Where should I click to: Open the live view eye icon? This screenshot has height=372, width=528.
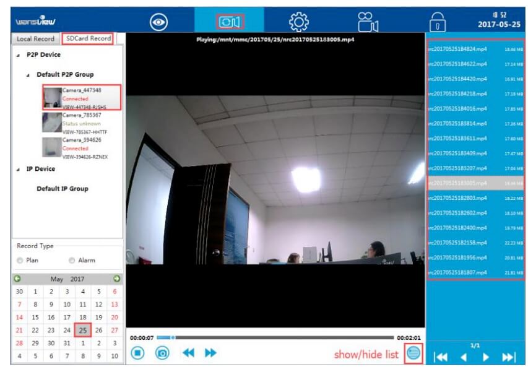coord(158,22)
